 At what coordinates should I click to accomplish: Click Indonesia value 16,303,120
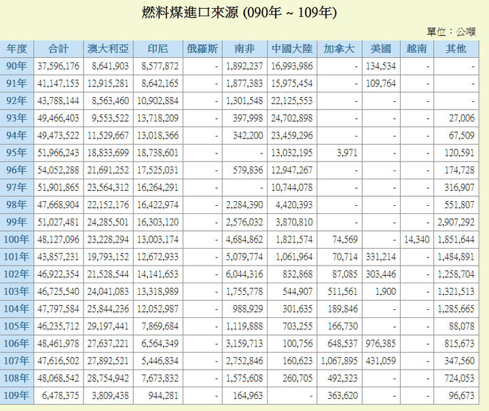pos(158,222)
